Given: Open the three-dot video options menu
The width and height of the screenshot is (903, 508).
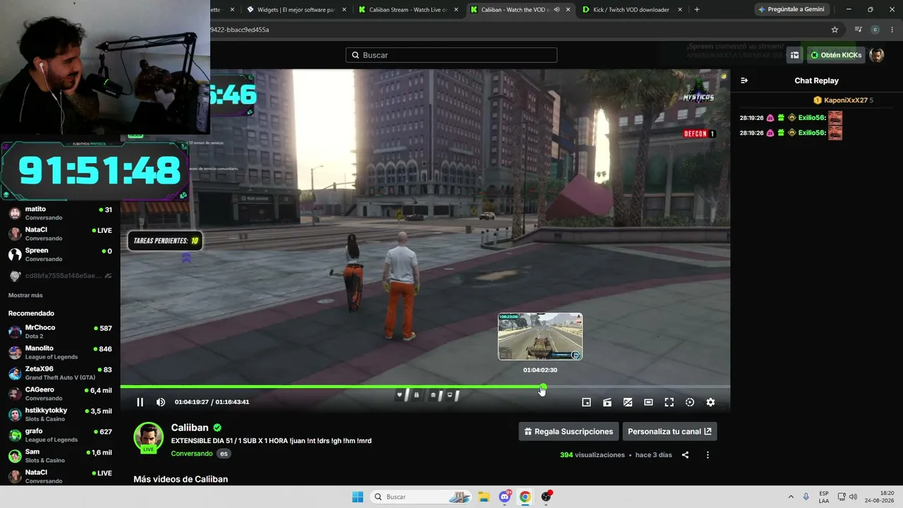Looking at the screenshot, I should click(708, 455).
